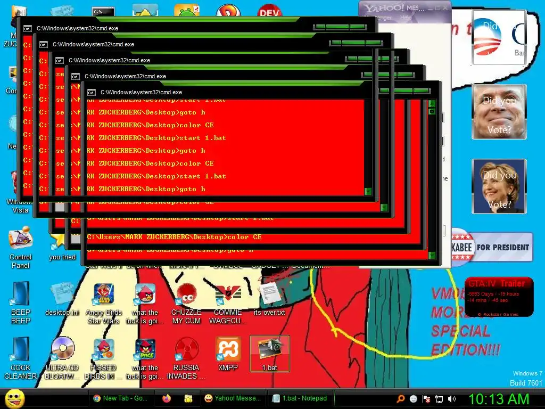
Task: Open the folder icon on the taskbar
Action: click(x=188, y=398)
